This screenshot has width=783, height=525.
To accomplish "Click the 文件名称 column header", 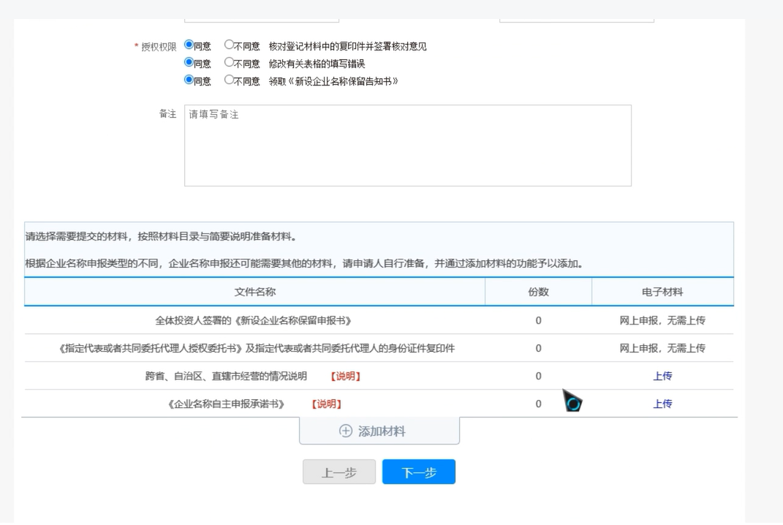I will coord(256,291).
